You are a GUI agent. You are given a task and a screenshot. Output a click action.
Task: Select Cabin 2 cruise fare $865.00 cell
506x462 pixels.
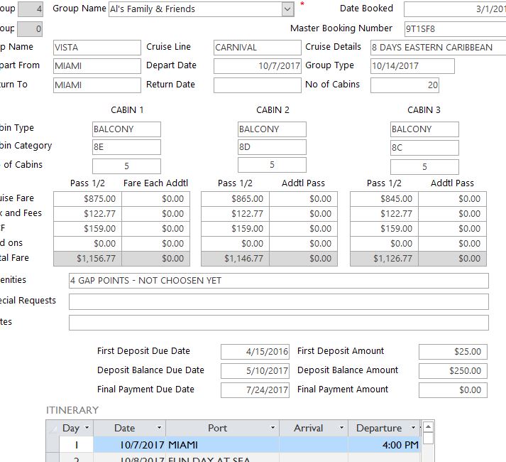pos(234,199)
